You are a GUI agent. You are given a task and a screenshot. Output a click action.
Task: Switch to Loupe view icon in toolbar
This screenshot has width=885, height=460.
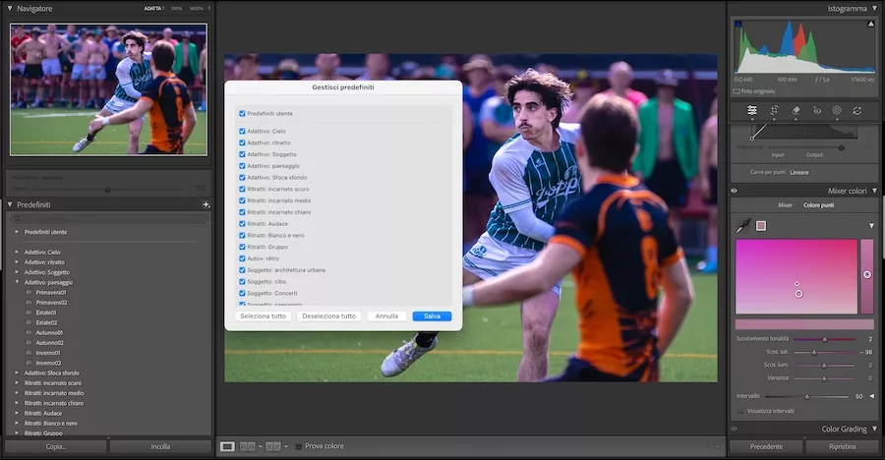[227, 446]
